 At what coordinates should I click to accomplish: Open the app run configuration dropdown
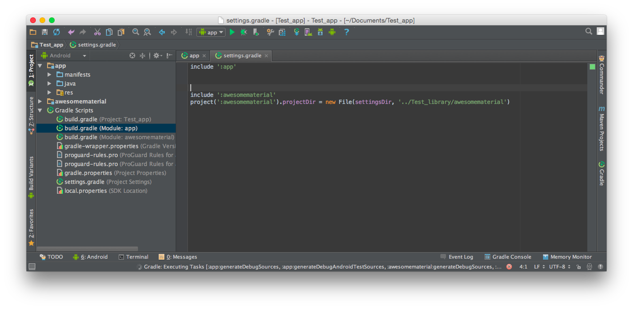pos(211,32)
